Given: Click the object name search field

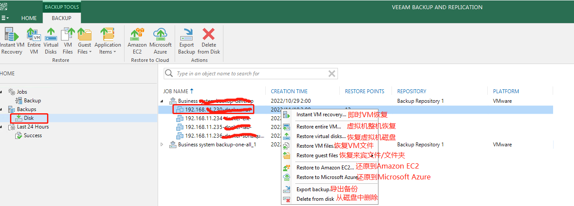Looking at the screenshot, I should tap(251, 74).
